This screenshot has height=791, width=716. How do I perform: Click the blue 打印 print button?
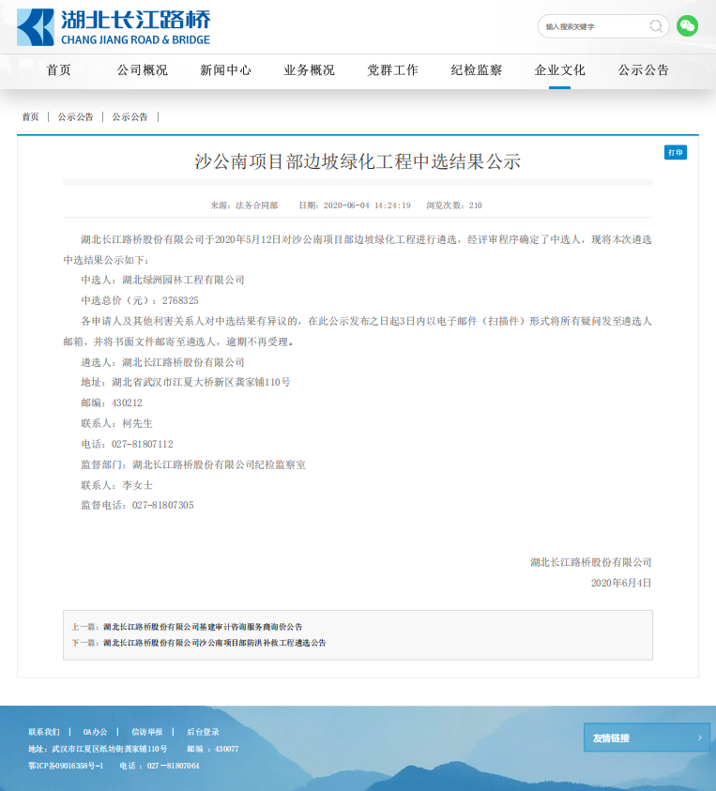coord(675,152)
